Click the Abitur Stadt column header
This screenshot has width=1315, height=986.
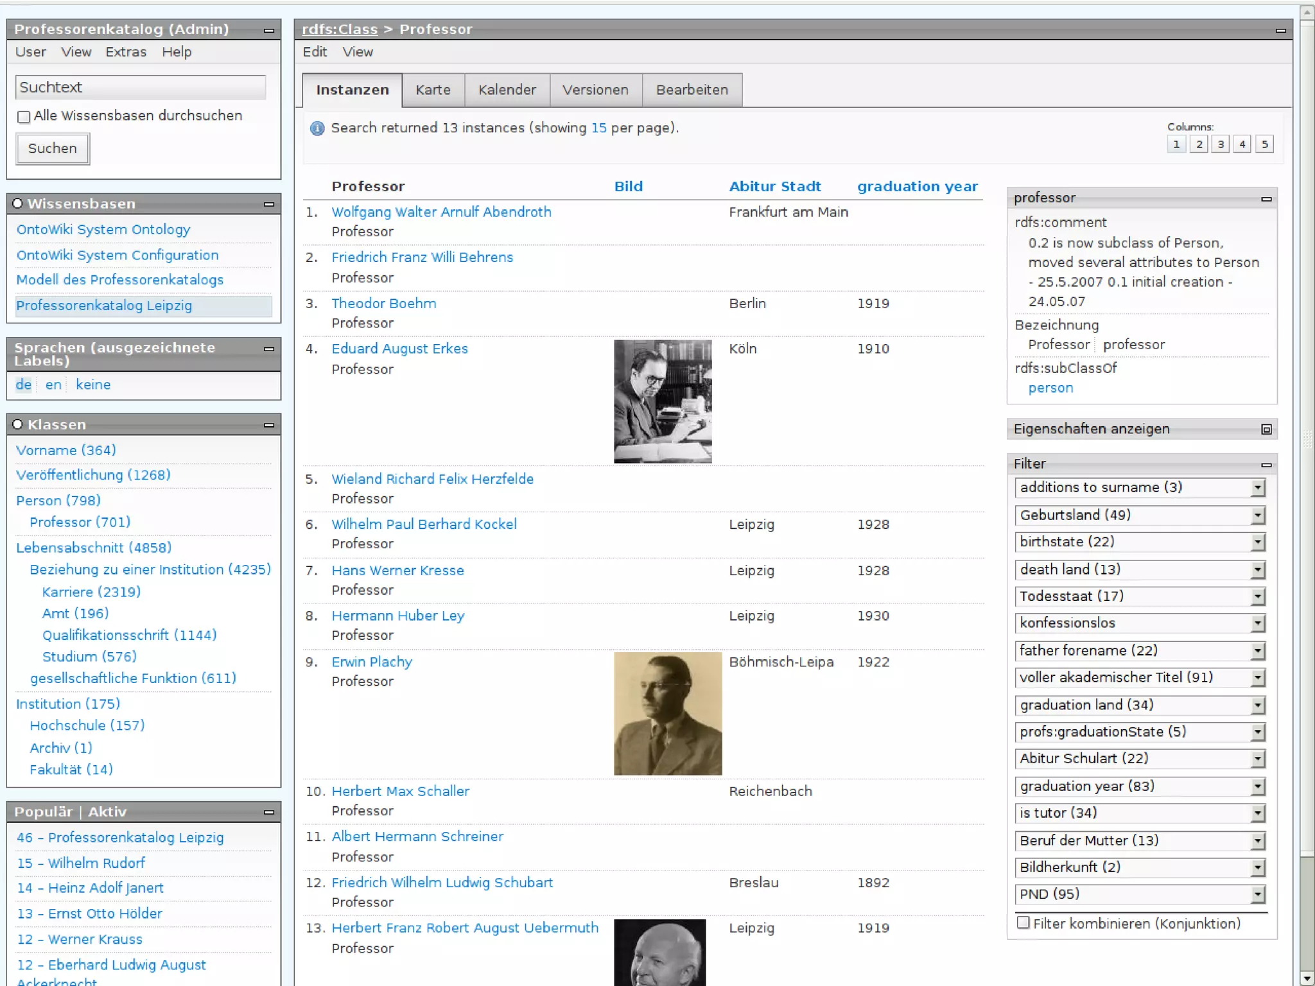(774, 187)
